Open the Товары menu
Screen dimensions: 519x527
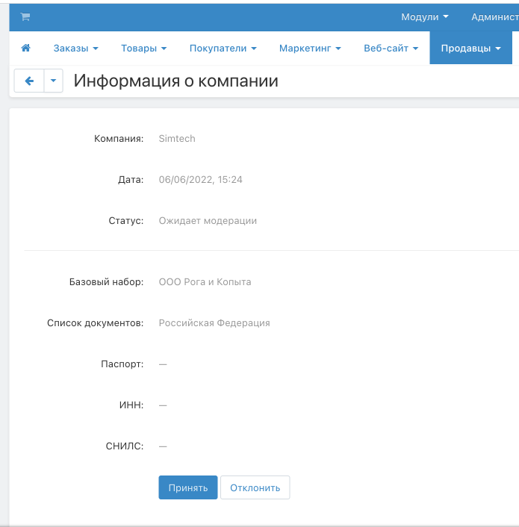143,49
